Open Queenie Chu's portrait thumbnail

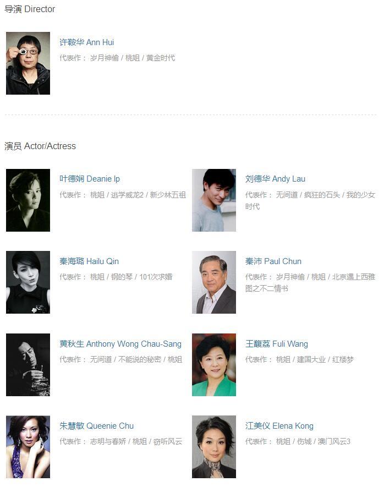tap(28, 447)
